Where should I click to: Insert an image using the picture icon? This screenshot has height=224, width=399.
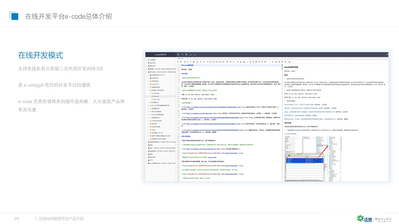(x=244, y=62)
